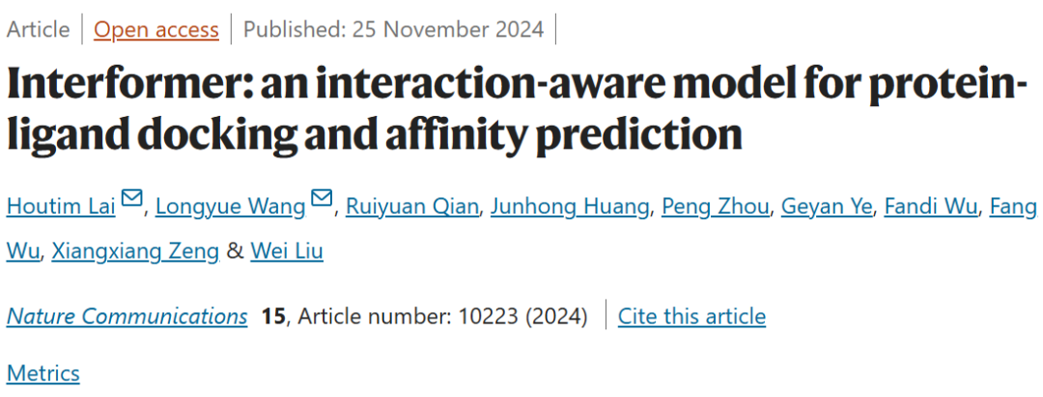The width and height of the screenshot is (1043, 397).
Task: Click the email envelope icon beside Longyue Wang
Action: (323, 200)
